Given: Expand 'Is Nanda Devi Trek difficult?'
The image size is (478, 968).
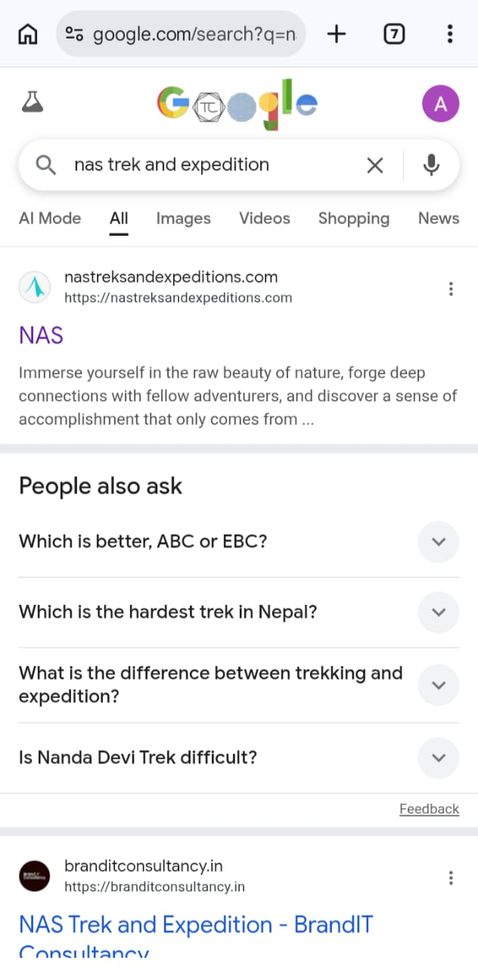Looking at the screenshot, I should (x=438, y=757).
